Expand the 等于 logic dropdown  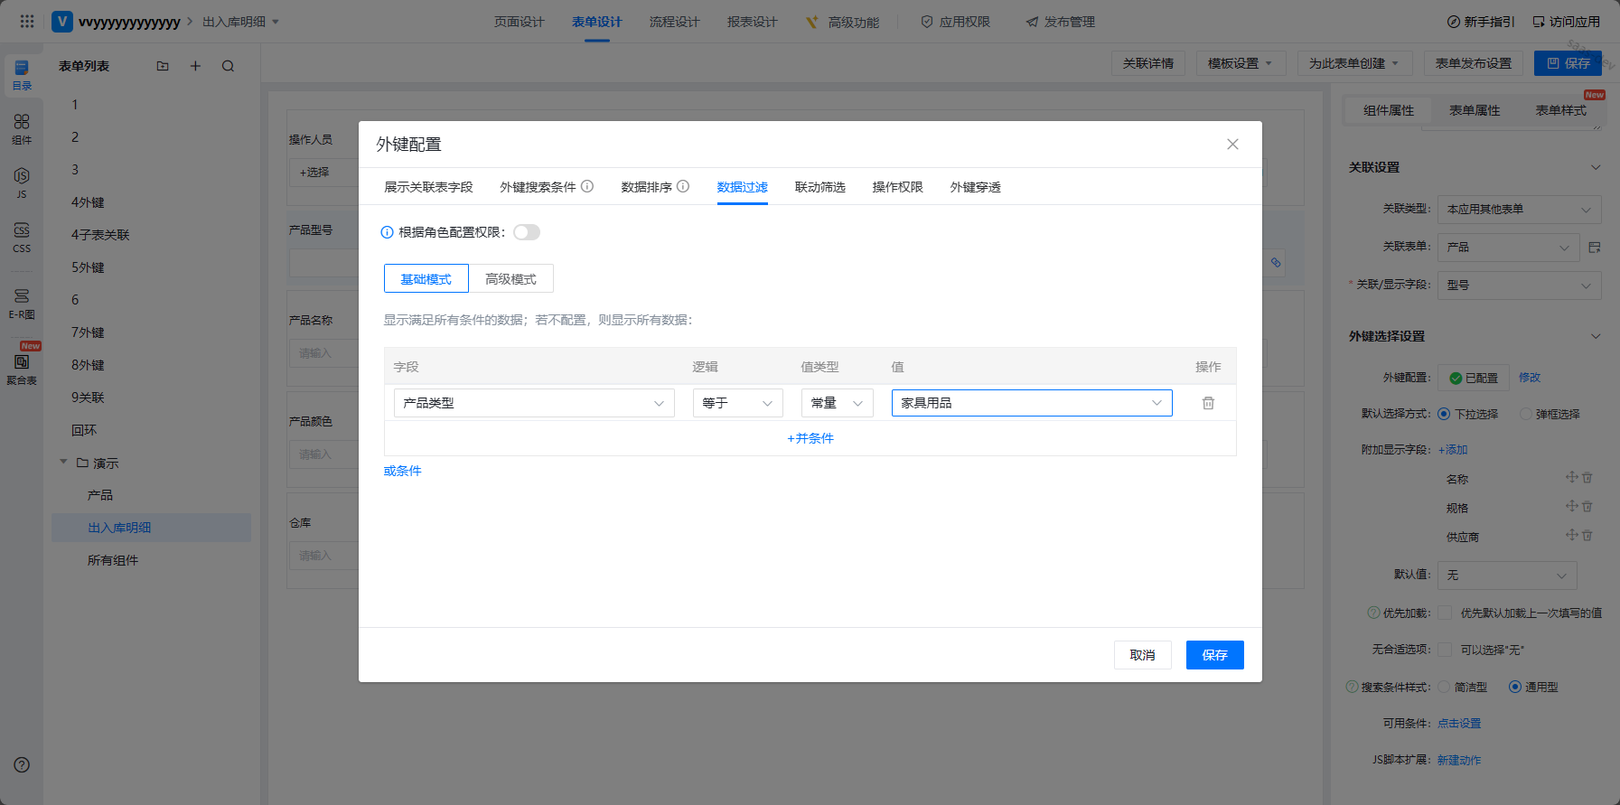coord(737,403)
